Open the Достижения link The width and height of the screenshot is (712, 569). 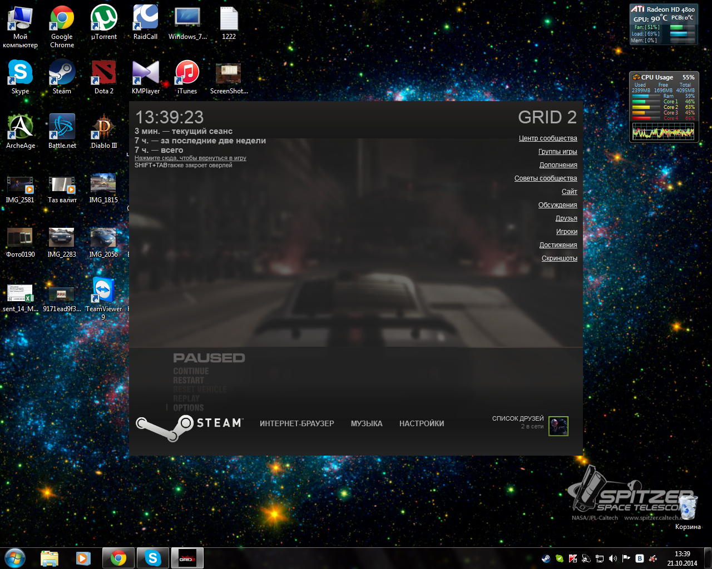pos(558,245)
